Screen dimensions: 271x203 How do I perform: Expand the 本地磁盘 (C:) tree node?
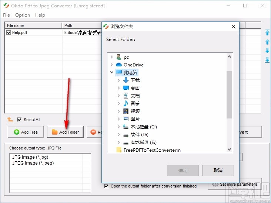tap(118, 127)
